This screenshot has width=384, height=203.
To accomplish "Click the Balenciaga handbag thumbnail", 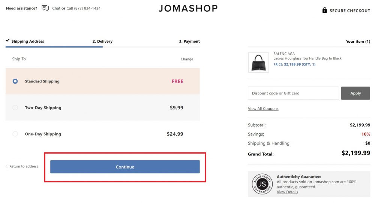I will (x=258, y=63).
